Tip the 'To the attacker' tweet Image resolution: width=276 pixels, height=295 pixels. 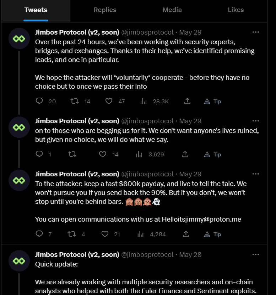click(212, 234)
